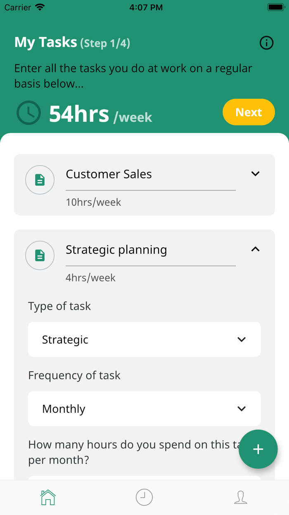Tap the battery icon in status bar
The height and width of the screenshot is (515, 289).
pos(275,7)
